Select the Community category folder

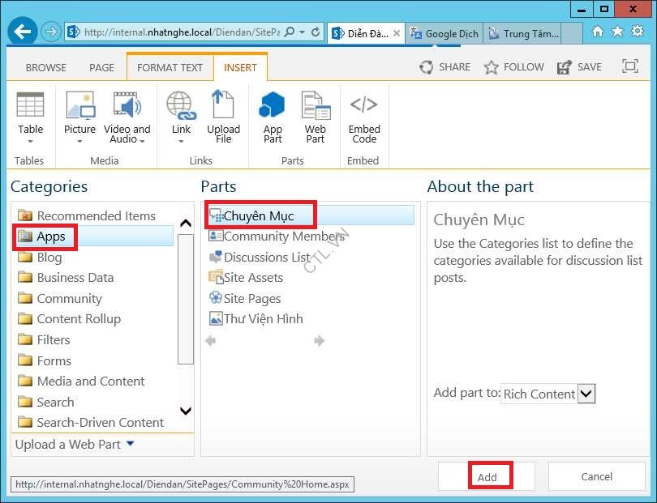coord(69,298)
